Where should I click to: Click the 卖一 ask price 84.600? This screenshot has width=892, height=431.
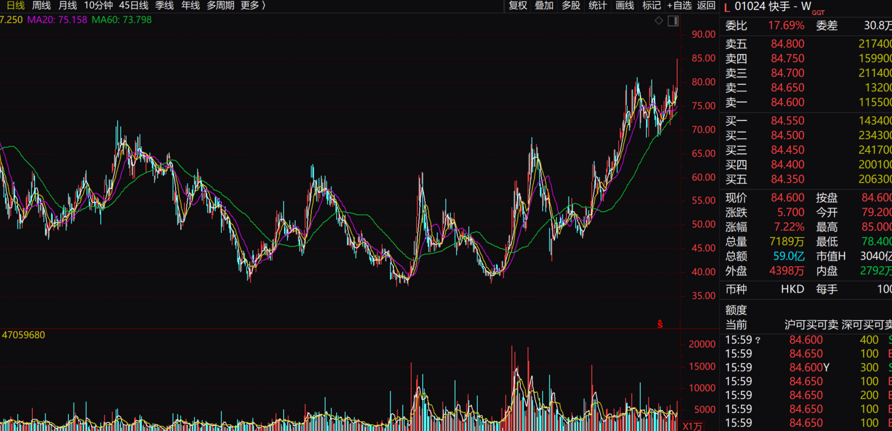[787, 102]
